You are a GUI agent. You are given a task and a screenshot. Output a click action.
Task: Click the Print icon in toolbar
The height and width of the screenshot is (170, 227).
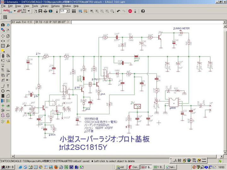point(45,11)
